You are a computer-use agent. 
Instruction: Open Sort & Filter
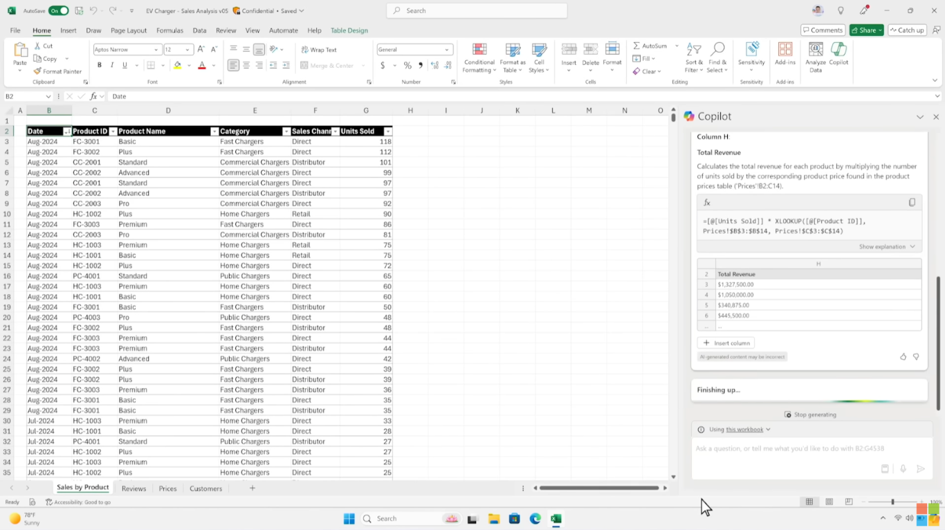tap(692, 58)
